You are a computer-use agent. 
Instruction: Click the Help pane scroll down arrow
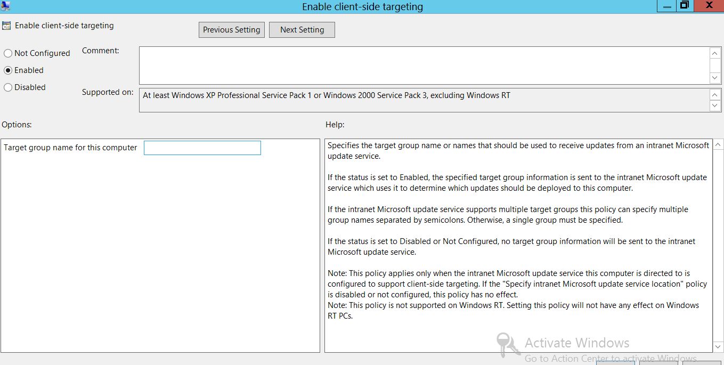click(718, 347)
